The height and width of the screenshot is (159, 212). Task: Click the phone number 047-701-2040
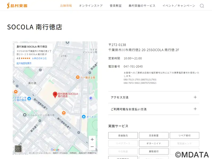coord(133,67)
